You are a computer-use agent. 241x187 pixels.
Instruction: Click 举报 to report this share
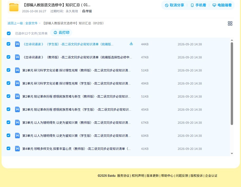(x=87, y=11)
